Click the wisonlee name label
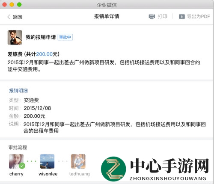The width and height of the screenshot is (214, 184). (x=48, y=174)
